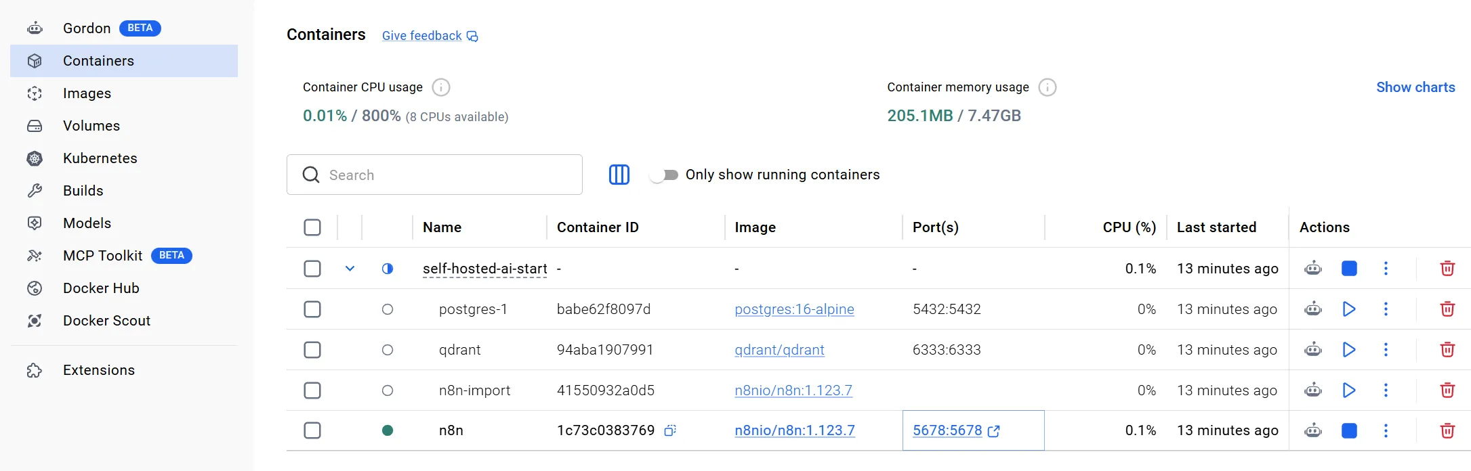
Task: Open the column layout settings icon
Action: coord(619,175)
